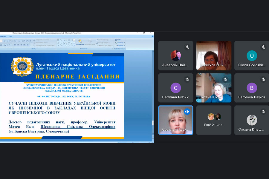Open the Text Direction dropdown

pos(42,40)
